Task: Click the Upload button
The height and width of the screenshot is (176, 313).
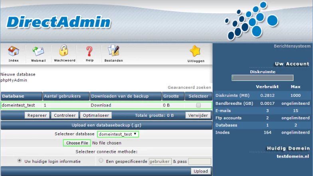Action: tap(200, 171)
